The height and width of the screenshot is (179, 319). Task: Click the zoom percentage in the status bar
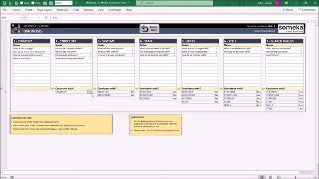click(x=315, y=178)
